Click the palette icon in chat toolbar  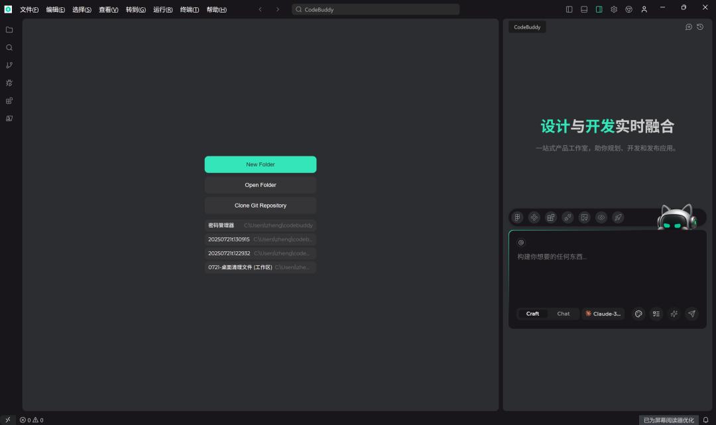click(638, 314)
